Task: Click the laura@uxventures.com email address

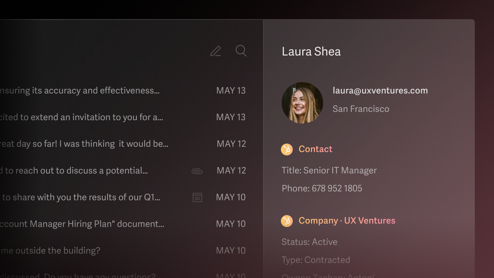Action: pyautogui.click(x=380, y=91)
